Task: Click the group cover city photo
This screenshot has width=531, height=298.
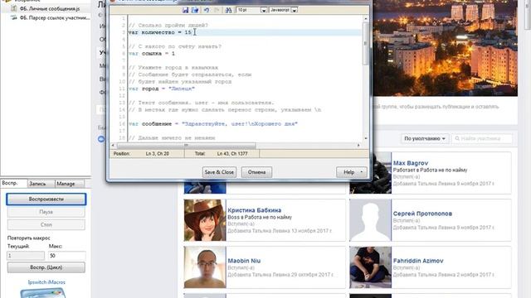Action: pos(446,48)
